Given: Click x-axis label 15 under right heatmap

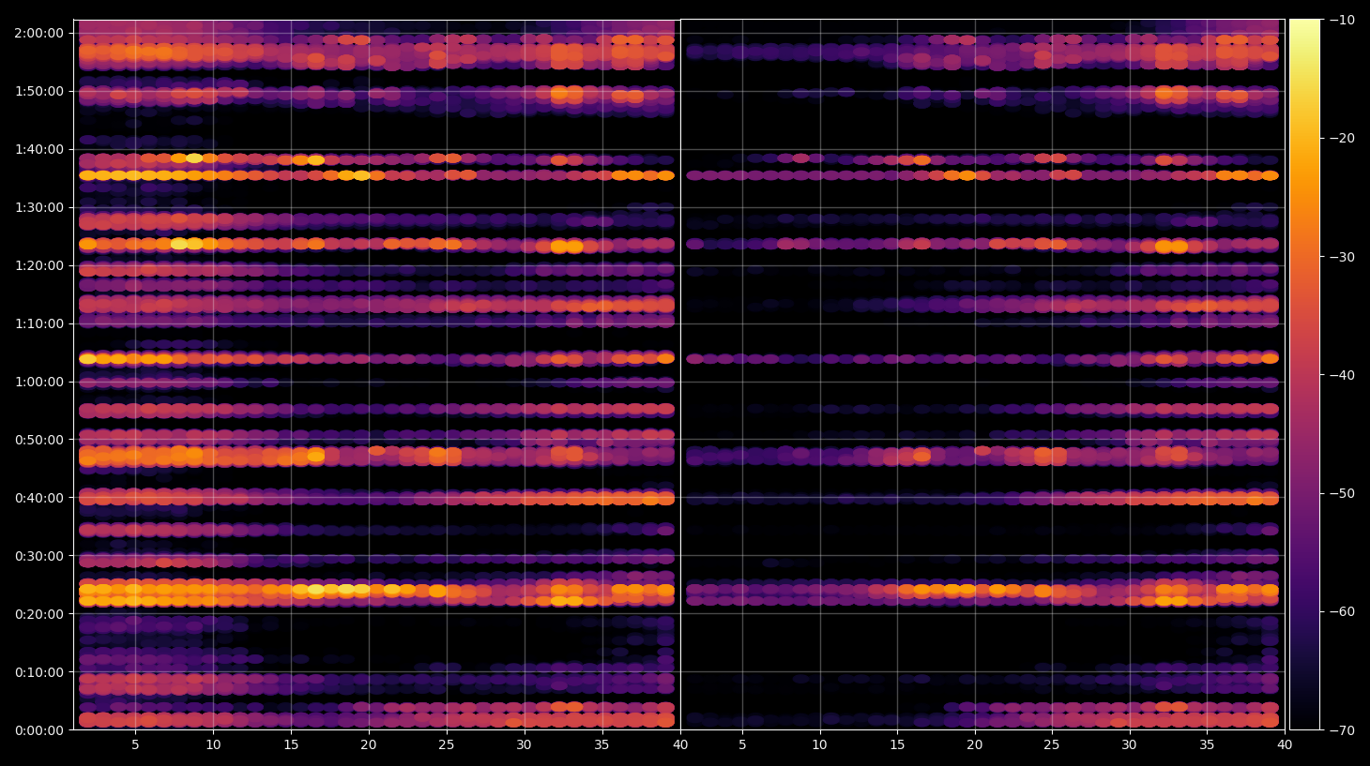Looking at the screenshot, I should point(897,744).
